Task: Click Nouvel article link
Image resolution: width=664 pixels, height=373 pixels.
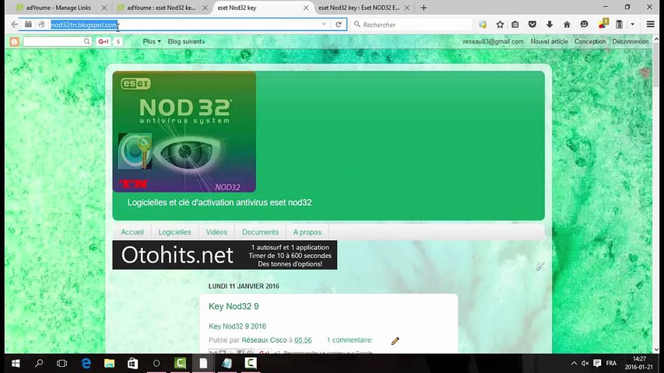Action: 549,41
